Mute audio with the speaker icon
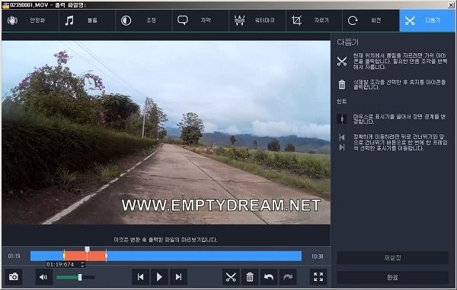Screen dimensions: 457x290 [43, 277]
